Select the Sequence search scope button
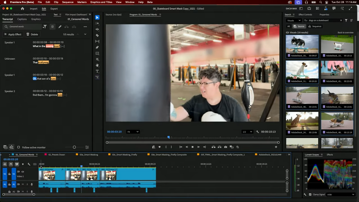The image size is (359, 202). coord(315,26)
